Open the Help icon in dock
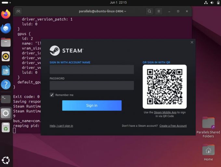 (6, 85)
